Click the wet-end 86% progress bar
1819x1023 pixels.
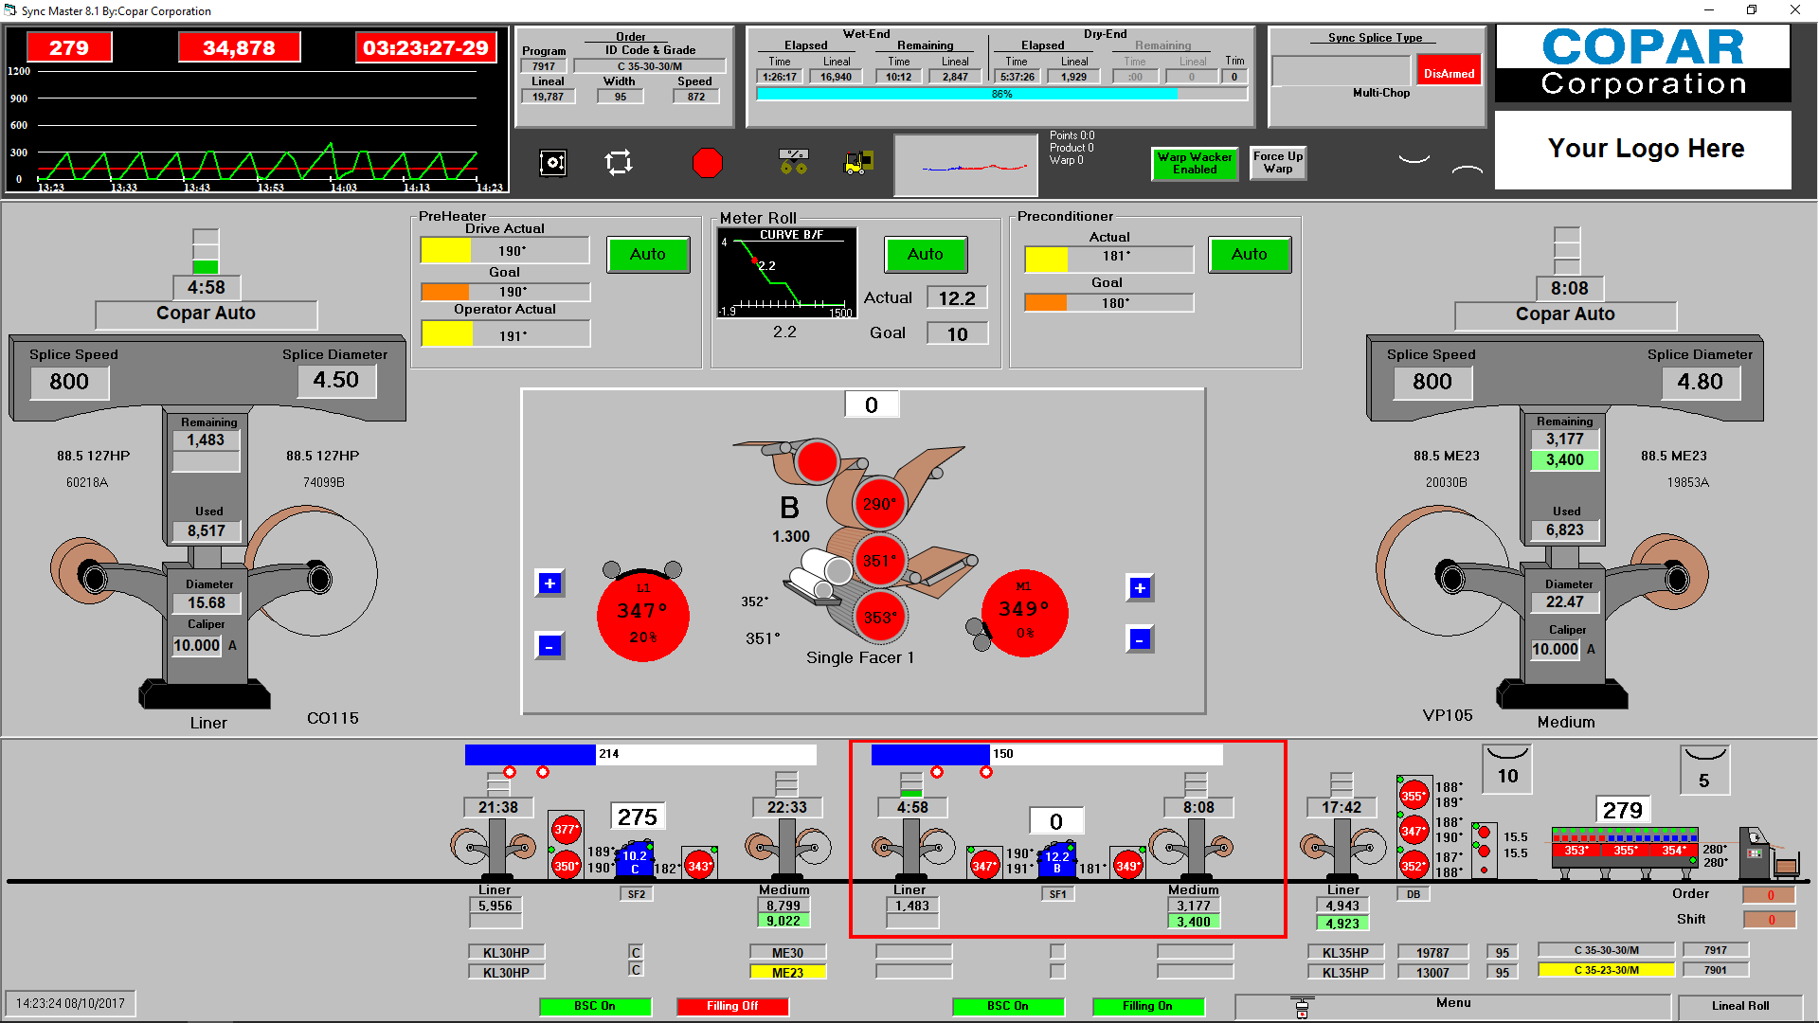(x=1001, y=94)
